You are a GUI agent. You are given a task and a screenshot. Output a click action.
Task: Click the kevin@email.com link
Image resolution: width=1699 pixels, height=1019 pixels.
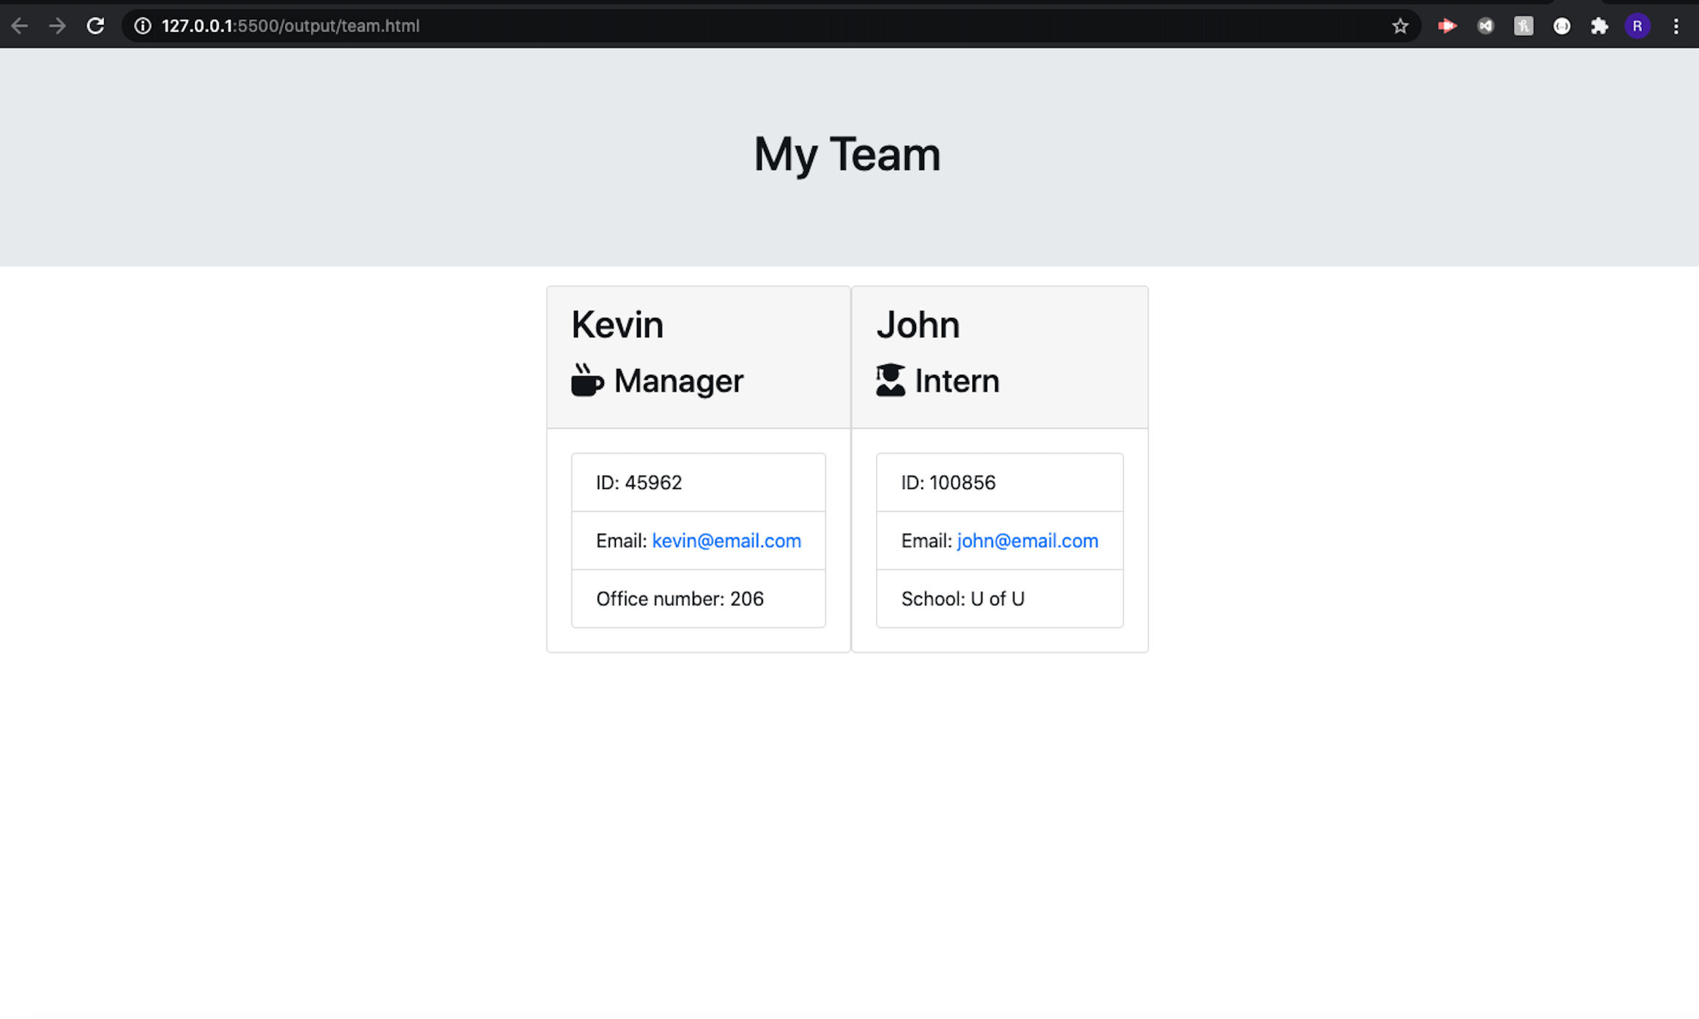tap(726, 541)
